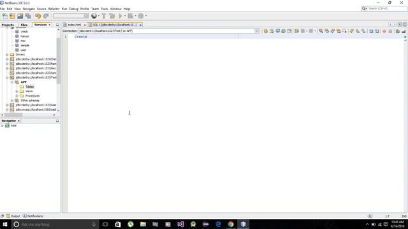This screenshot has height=229, width=408.
Task: Open the dropdown arrow beside Debug Project icon
Action: (x=136, y=16)
